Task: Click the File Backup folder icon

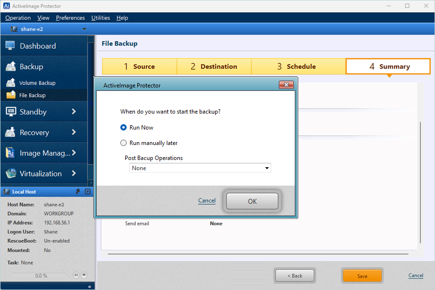Action: point(11,95)
